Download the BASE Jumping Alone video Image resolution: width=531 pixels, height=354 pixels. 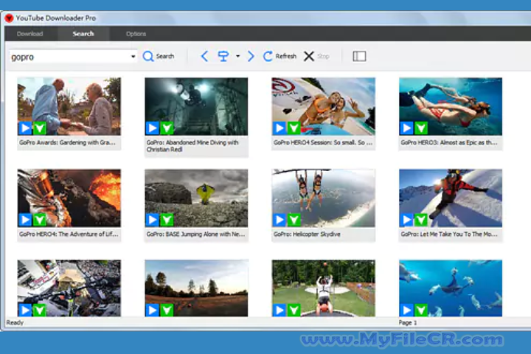167,220
